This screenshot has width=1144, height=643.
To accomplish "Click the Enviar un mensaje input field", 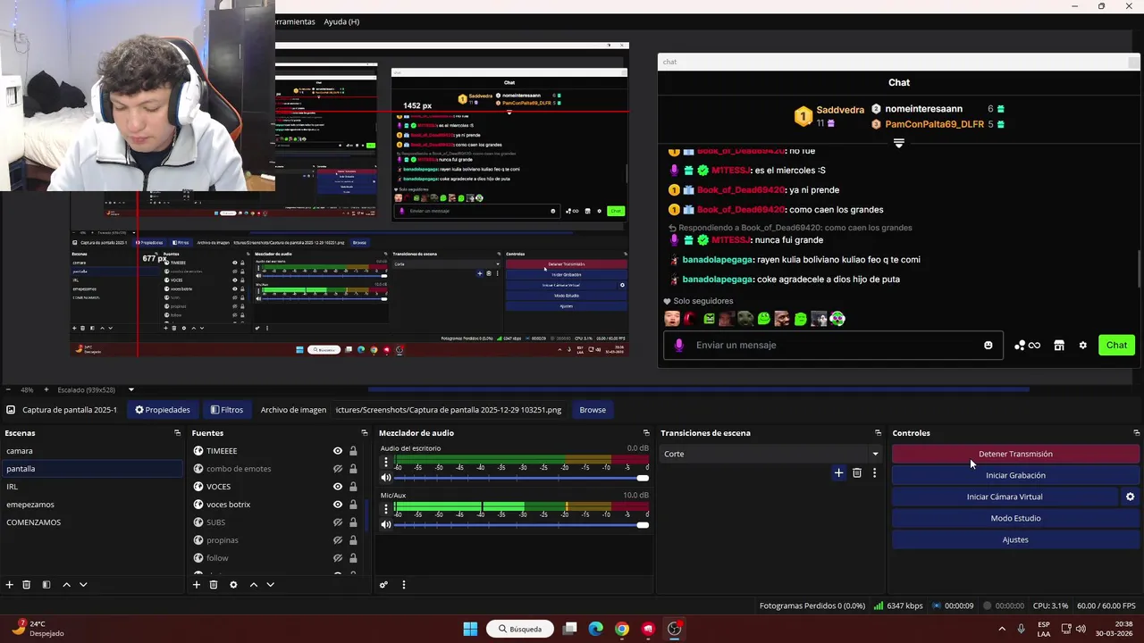I will click(831, 346).
